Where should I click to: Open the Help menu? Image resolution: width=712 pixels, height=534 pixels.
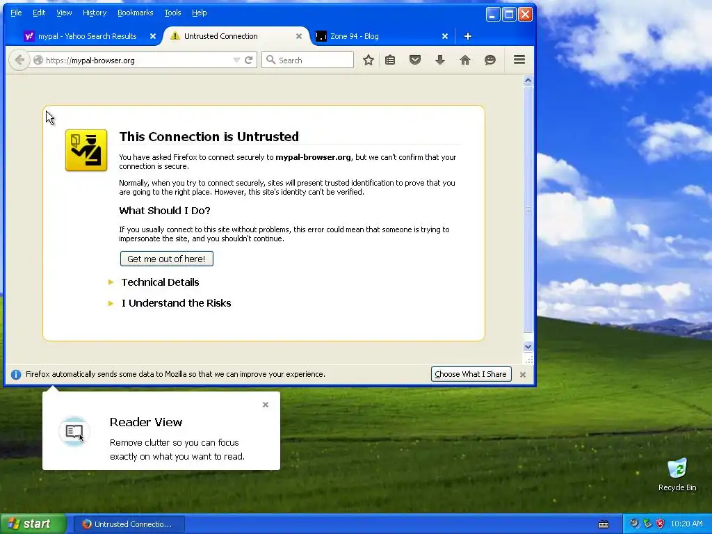[x=199, y=13]
